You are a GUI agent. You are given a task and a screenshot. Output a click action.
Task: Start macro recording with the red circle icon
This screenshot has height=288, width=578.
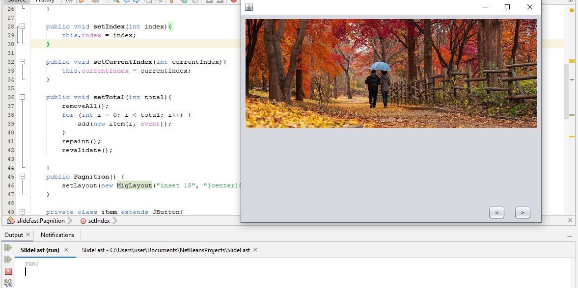pyautogui.click(x=234, y=2)
